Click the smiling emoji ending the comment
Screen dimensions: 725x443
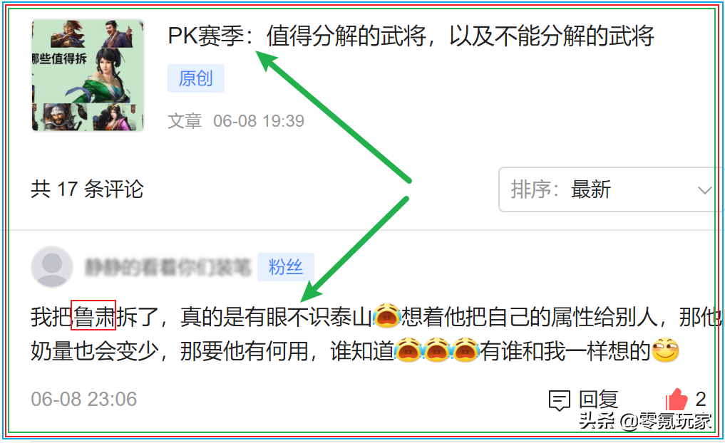point(665,350)
